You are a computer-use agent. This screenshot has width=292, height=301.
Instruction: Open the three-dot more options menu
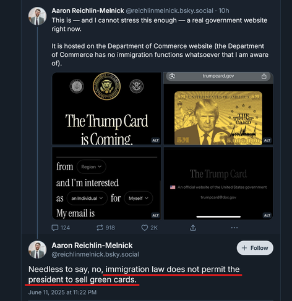234,228
